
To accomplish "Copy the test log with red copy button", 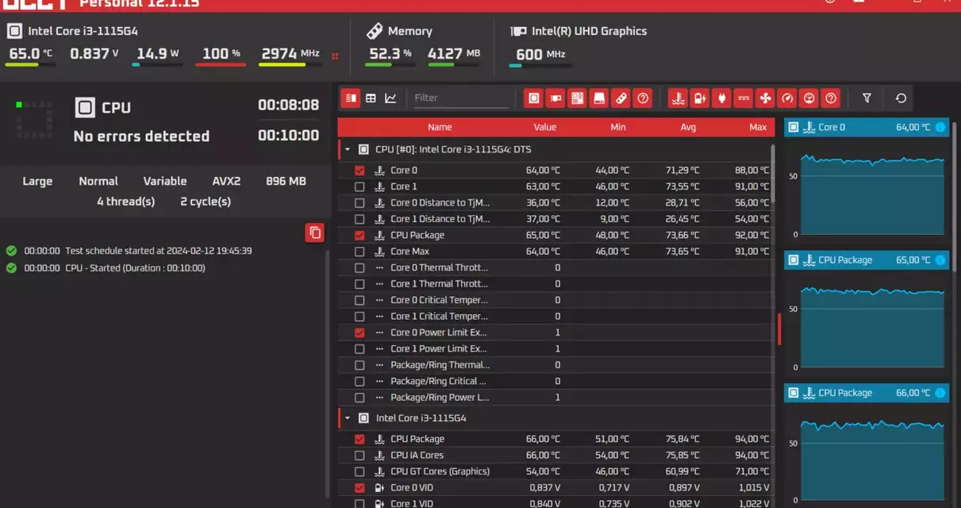I will [x=315, y=233].
